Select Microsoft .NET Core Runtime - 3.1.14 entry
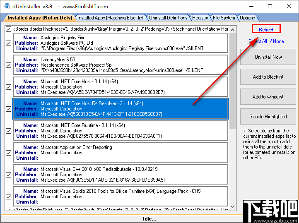299x223 pixels. point(121,131)
